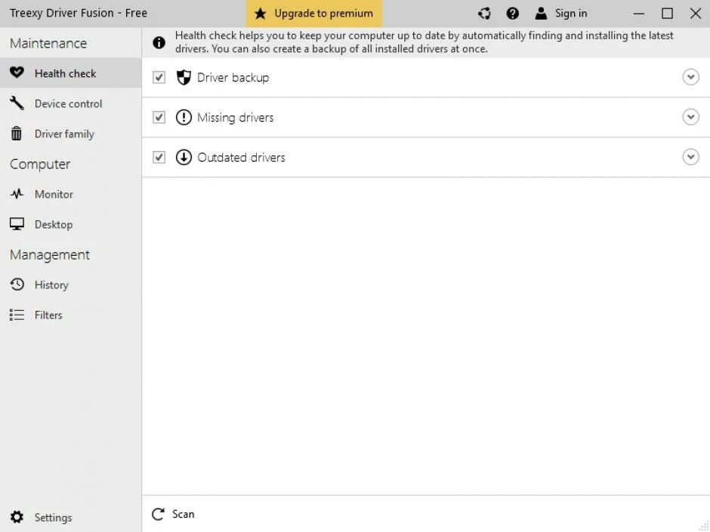This screenshot has height=532, width=710.
Task: Click Upgrade to premium button
Action: 314,14
